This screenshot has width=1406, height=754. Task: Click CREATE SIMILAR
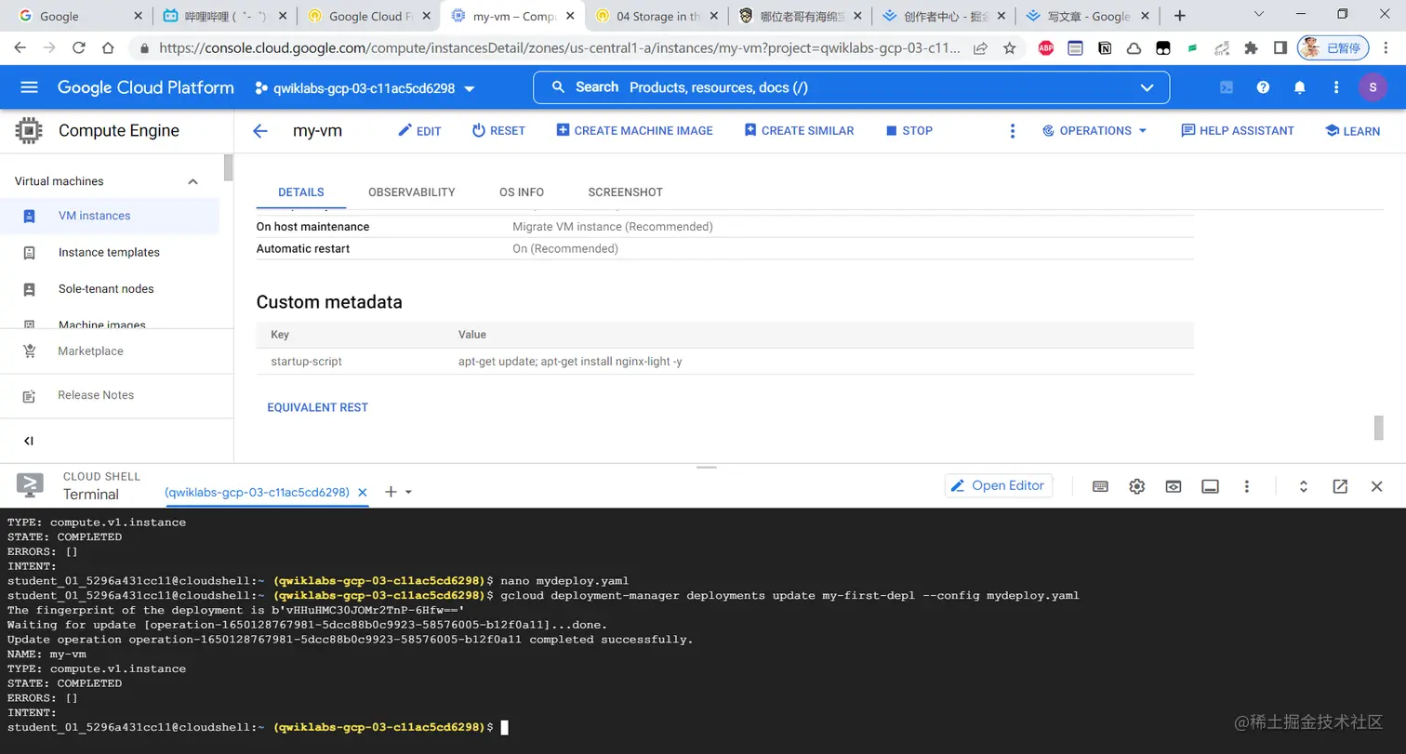pyautogui.click(x=799, y=131)
